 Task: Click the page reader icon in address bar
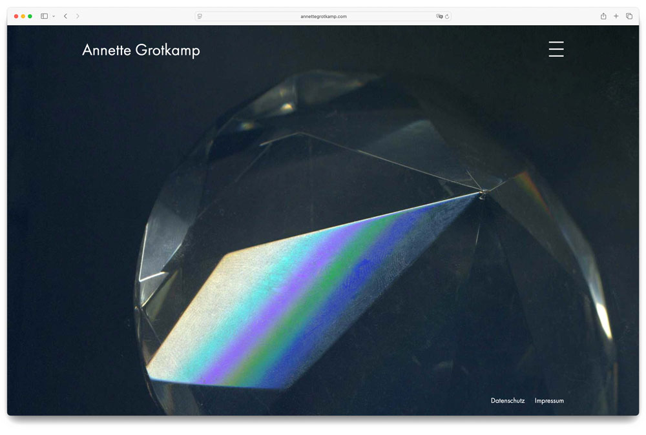click(200, 16)
